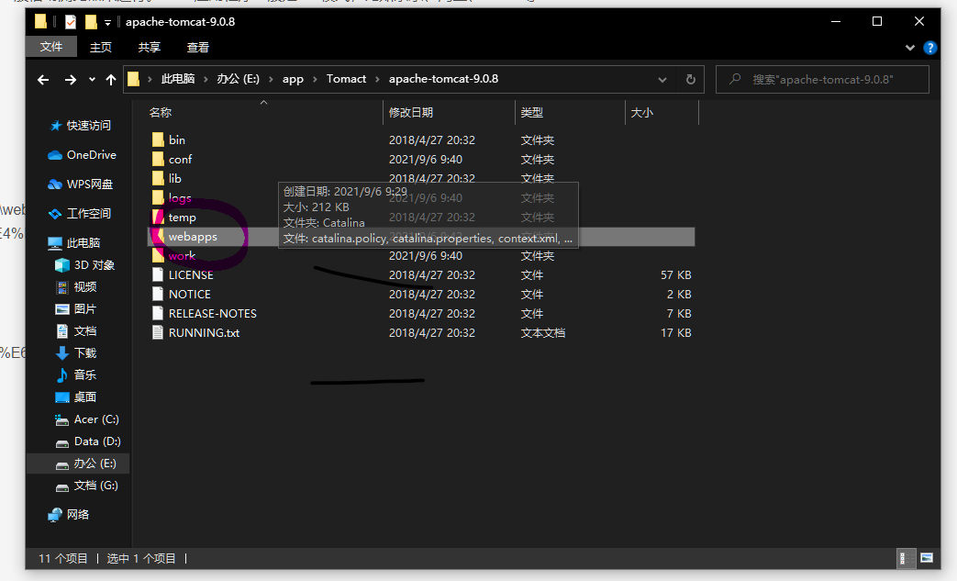Click the back navigation arrow
Viewport: 957px width, 581px height.
(43, 79)
